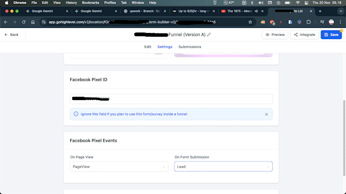The width and height of the screenshot is (346, 194).
Task: Click the pencil icon to rename funnel
Action: 209,35
